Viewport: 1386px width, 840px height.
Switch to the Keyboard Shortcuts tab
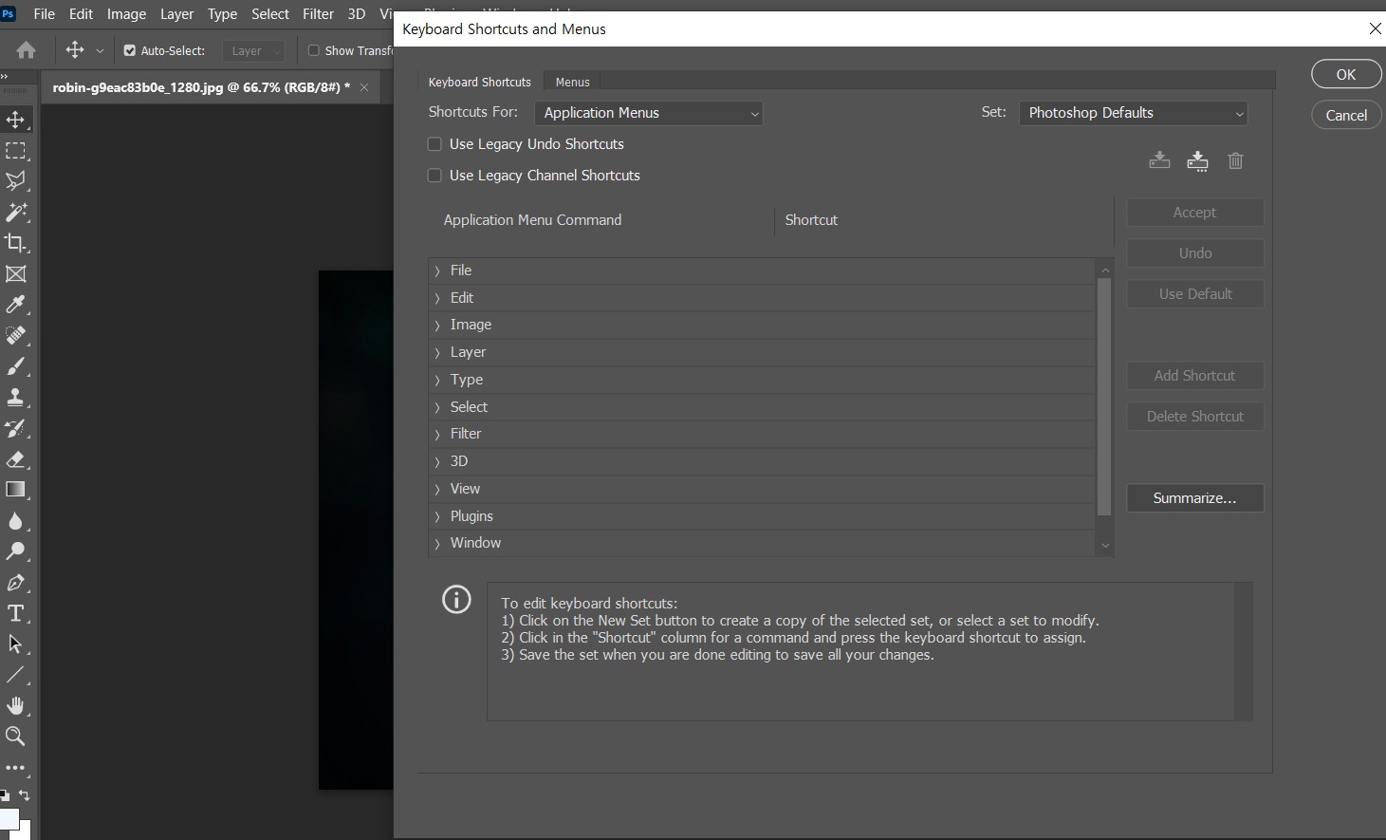(x=479, y=82)
